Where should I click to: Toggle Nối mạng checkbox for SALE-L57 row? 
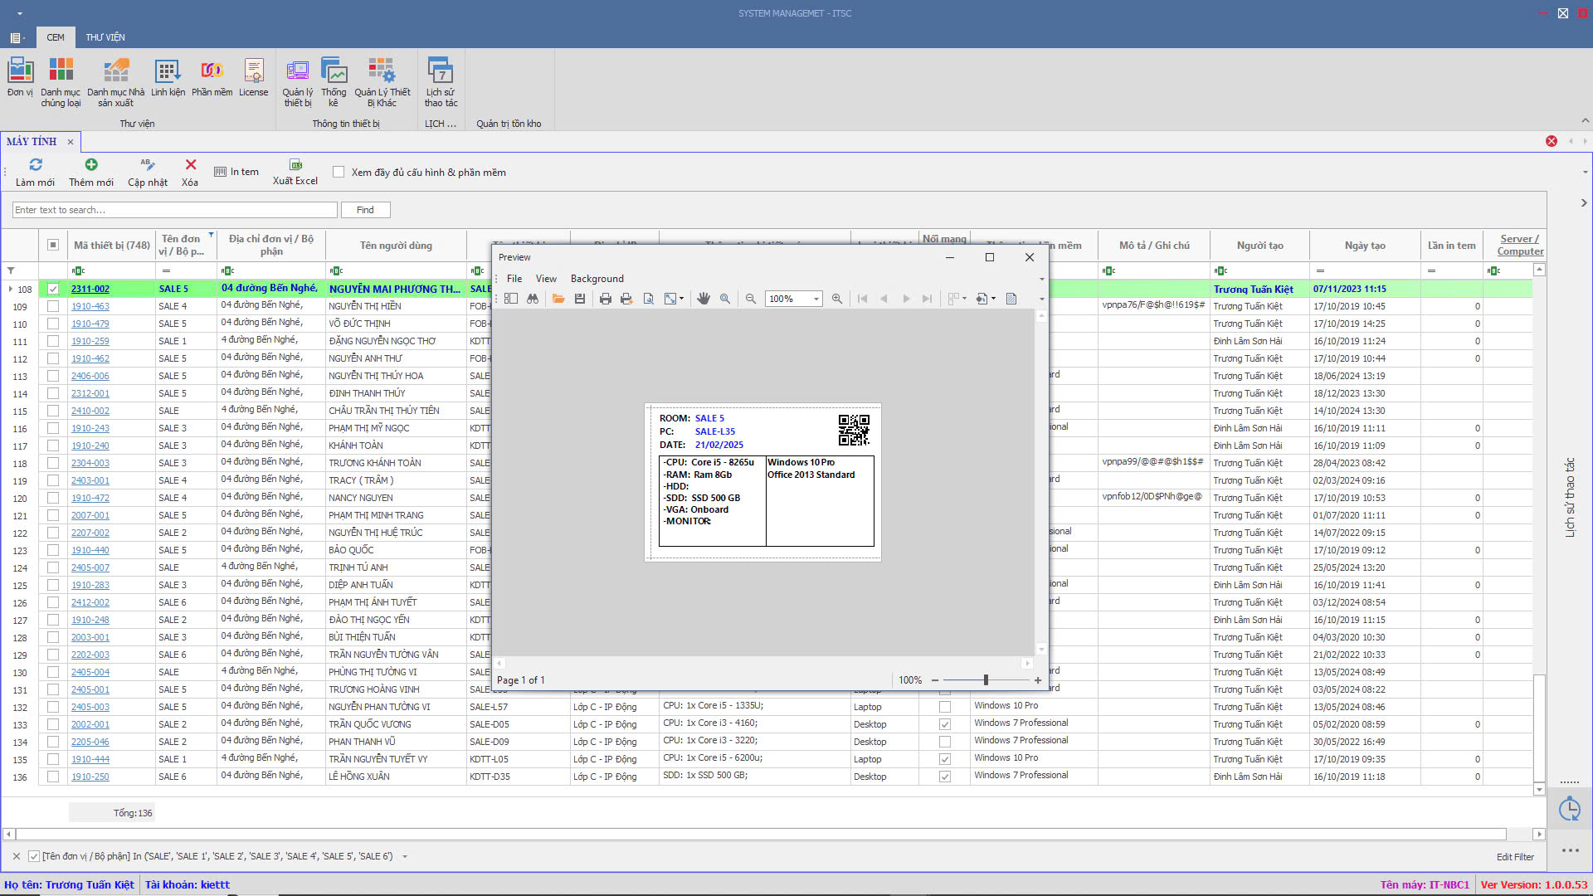pos(944,707)
